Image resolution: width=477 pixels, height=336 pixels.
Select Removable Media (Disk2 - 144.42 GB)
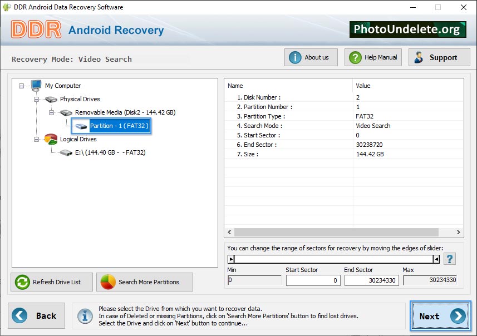(x=125, y=112)
